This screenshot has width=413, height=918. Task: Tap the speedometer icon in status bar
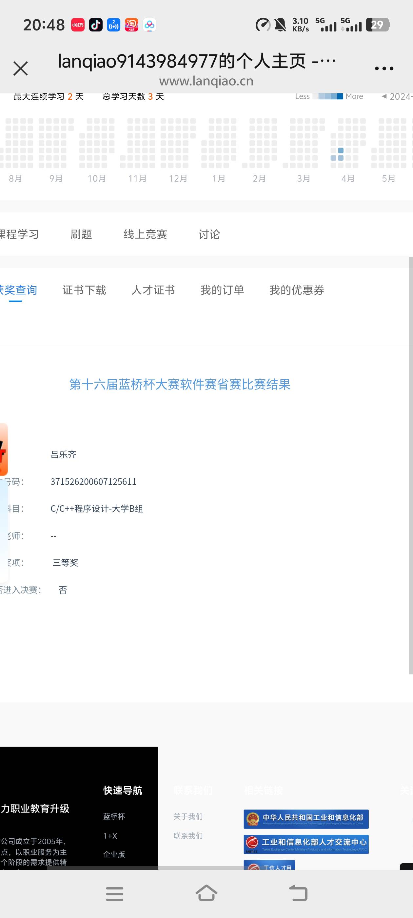coord(263,25)
